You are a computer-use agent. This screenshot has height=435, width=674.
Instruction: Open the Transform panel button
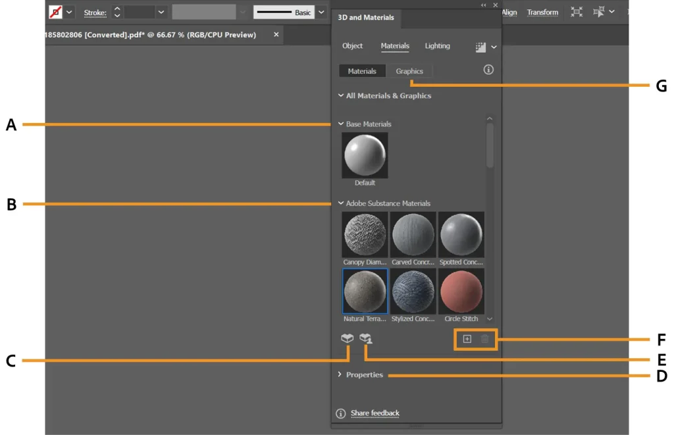coord(542,12)
